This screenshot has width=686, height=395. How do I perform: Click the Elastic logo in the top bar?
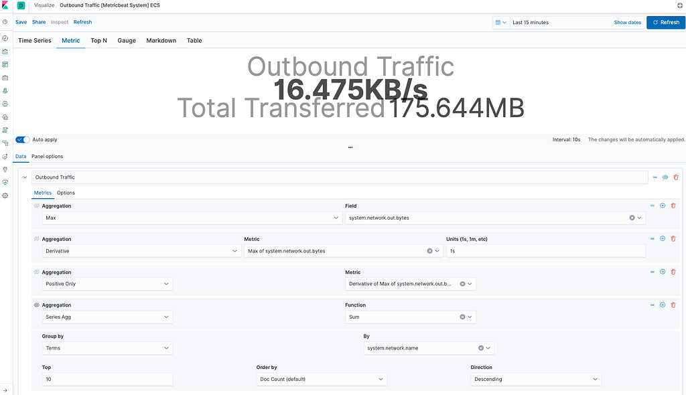coord(5,5)
